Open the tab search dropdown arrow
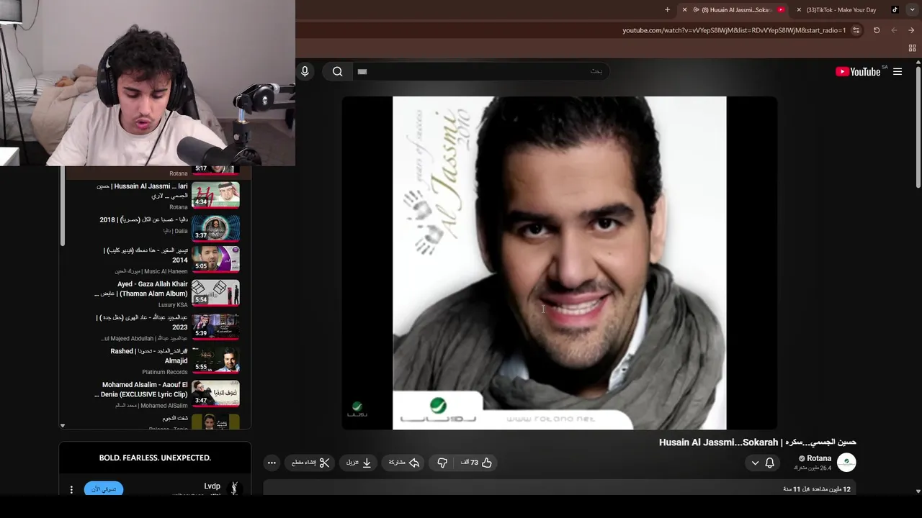The height and width of the screenshot is (518, 922). [x=912, y=10]
